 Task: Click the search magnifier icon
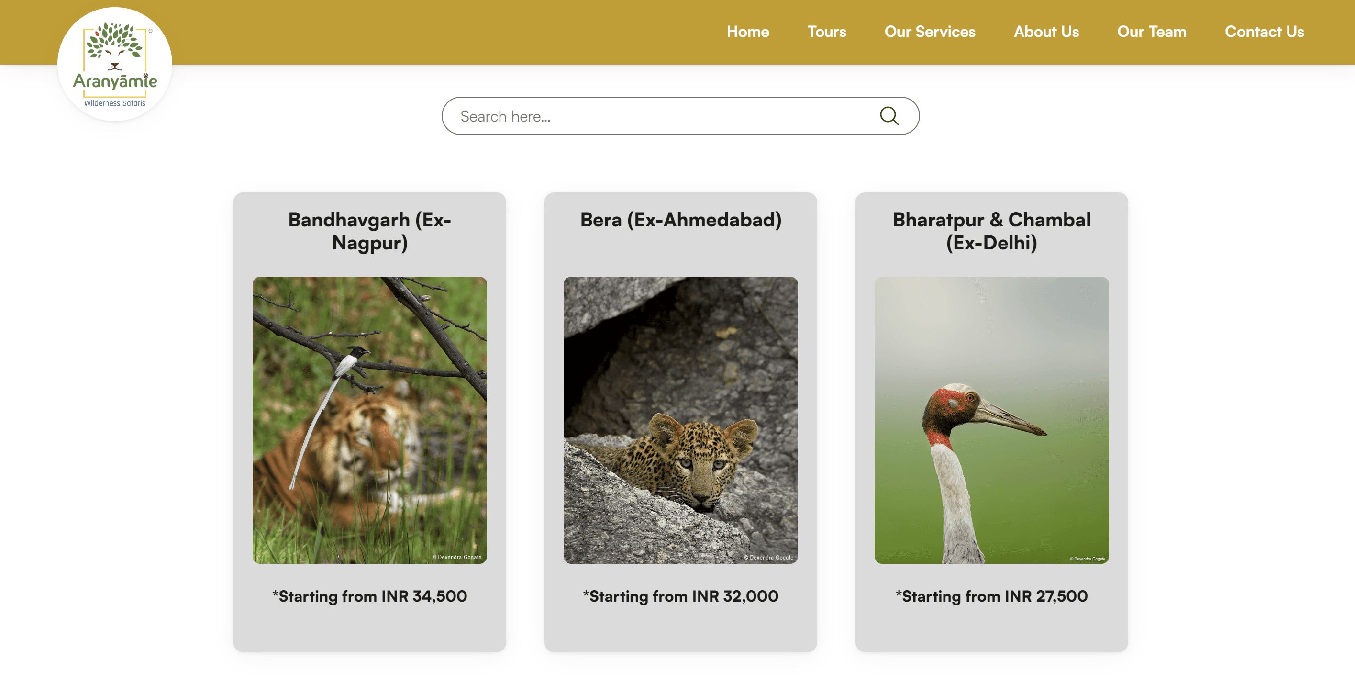pyautogui.click(x=889, y=116)
